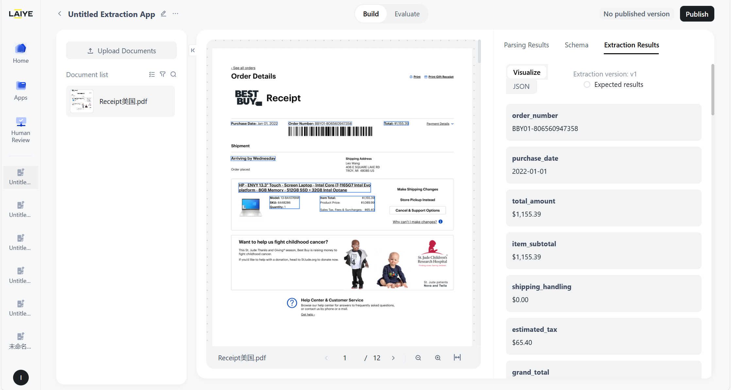Click the Upload Documents button
Viewport: 731px width, 390px height.
coord(121,51)
